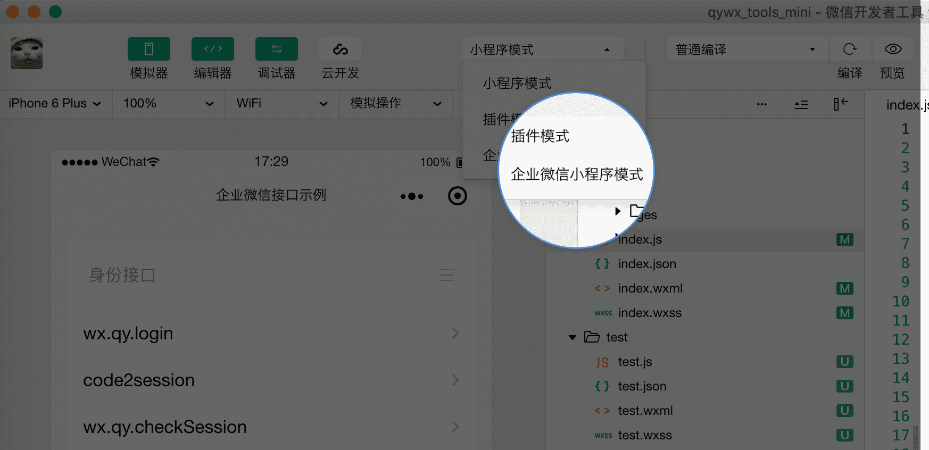Click the test folder icon

pos(592,337)
